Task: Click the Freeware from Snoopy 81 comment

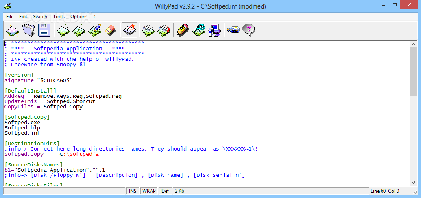Action: pyautogui.click(x=45, y=64)
